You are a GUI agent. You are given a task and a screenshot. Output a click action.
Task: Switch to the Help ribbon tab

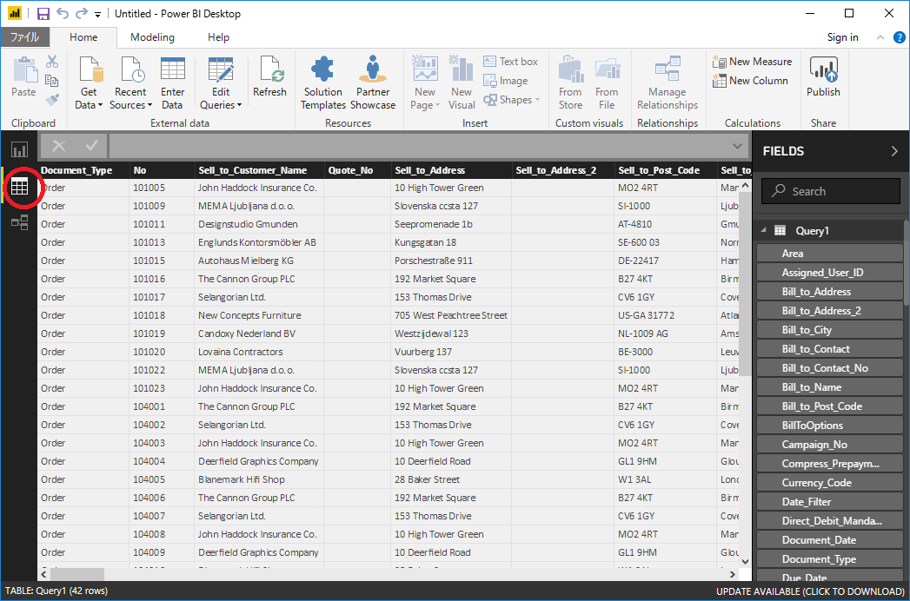point(219,37)
